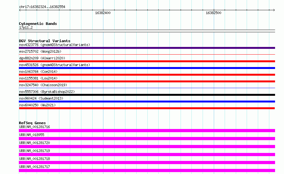Open the UBB|NM_001281716 gene label

34,127
